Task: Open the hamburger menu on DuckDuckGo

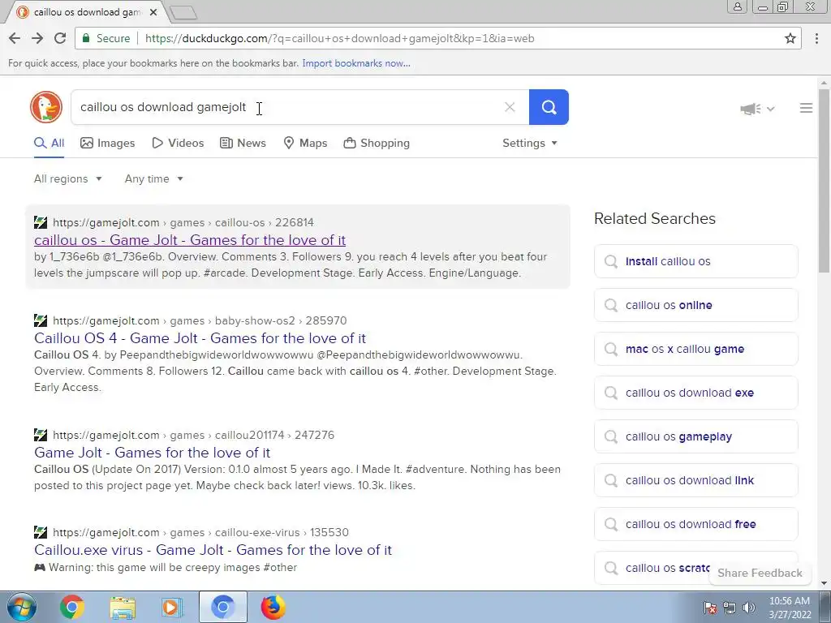Action: [x=806, y=108]
